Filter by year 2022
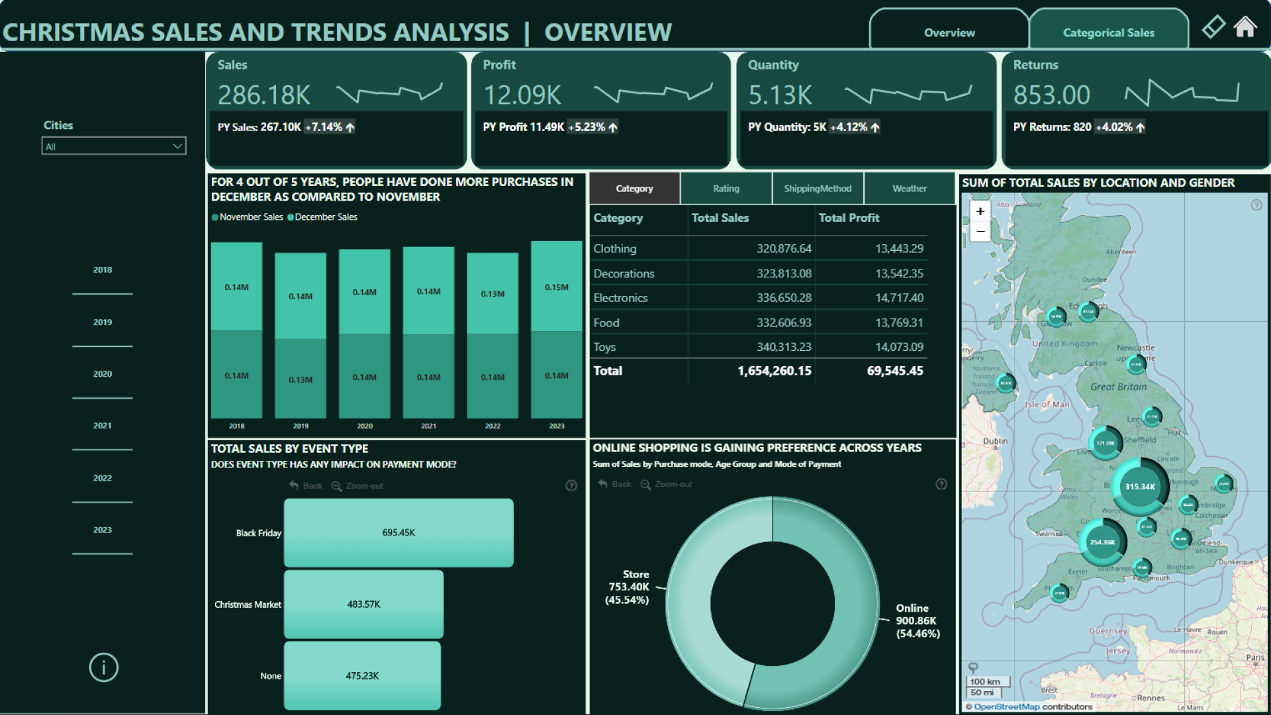The width and height of the screenshot is (1271, 715). click(103, 478)
